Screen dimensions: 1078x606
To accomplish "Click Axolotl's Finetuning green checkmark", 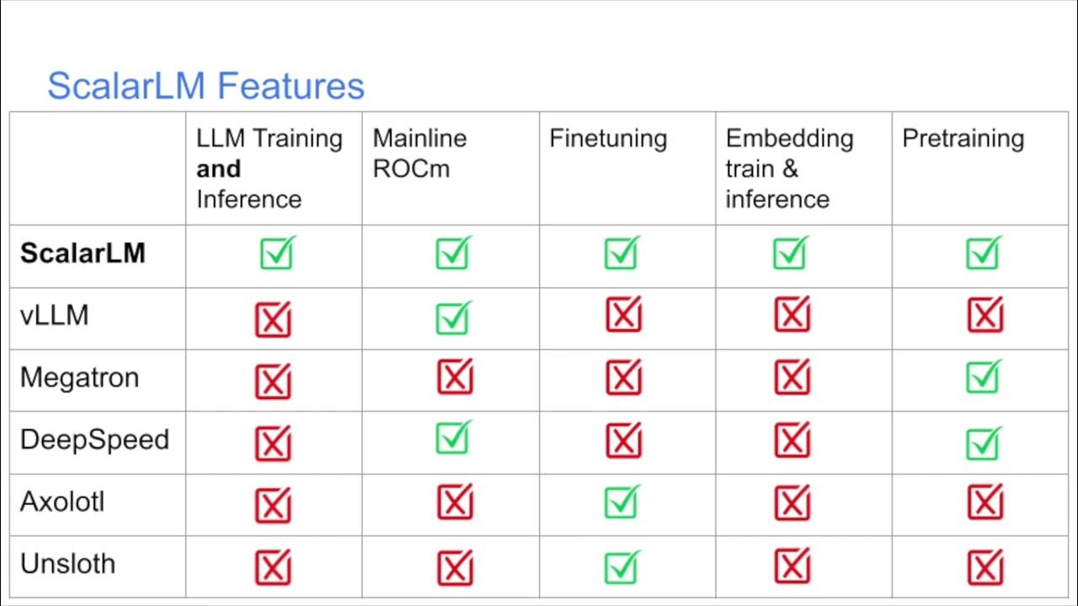I will click(x=622, y=502).
